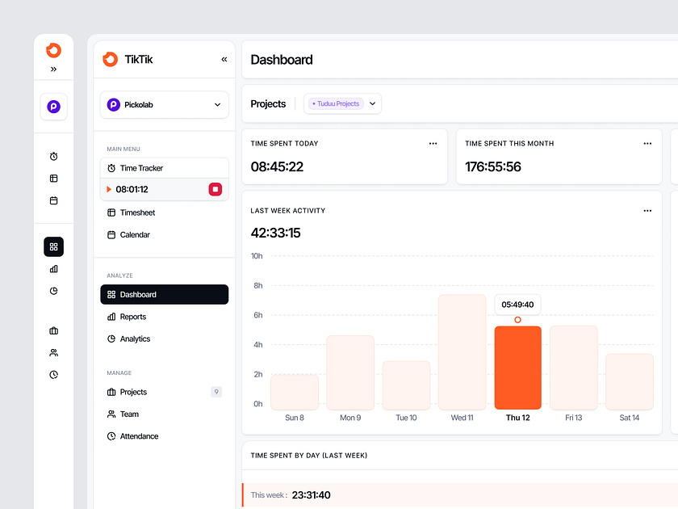
Task: Stop the running 08:01:12 timer
Action: coord(215,189)
